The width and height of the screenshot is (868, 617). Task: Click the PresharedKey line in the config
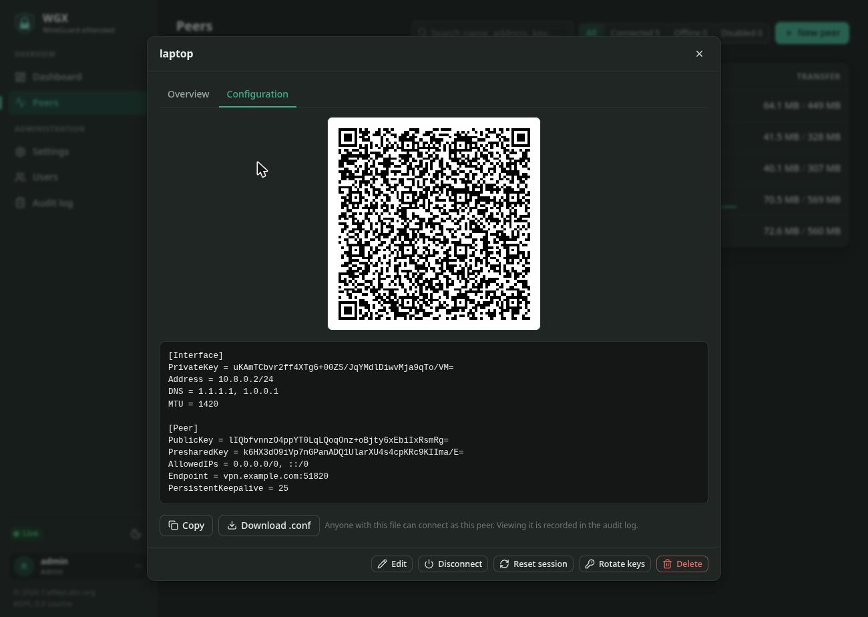(x=316, y=452)
